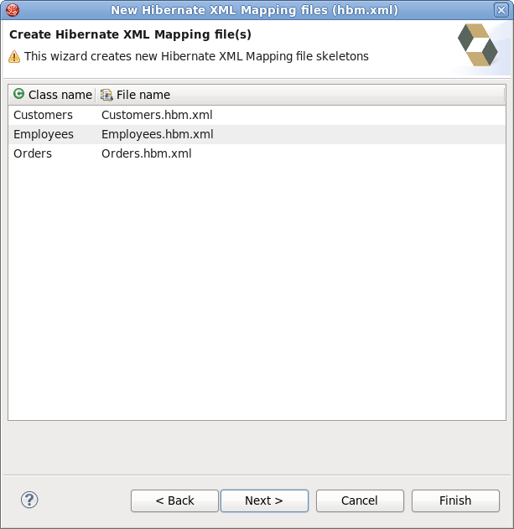Click the Hibernate wizard banner logo
Screen dimensions: 514x529
click(478, 45)
